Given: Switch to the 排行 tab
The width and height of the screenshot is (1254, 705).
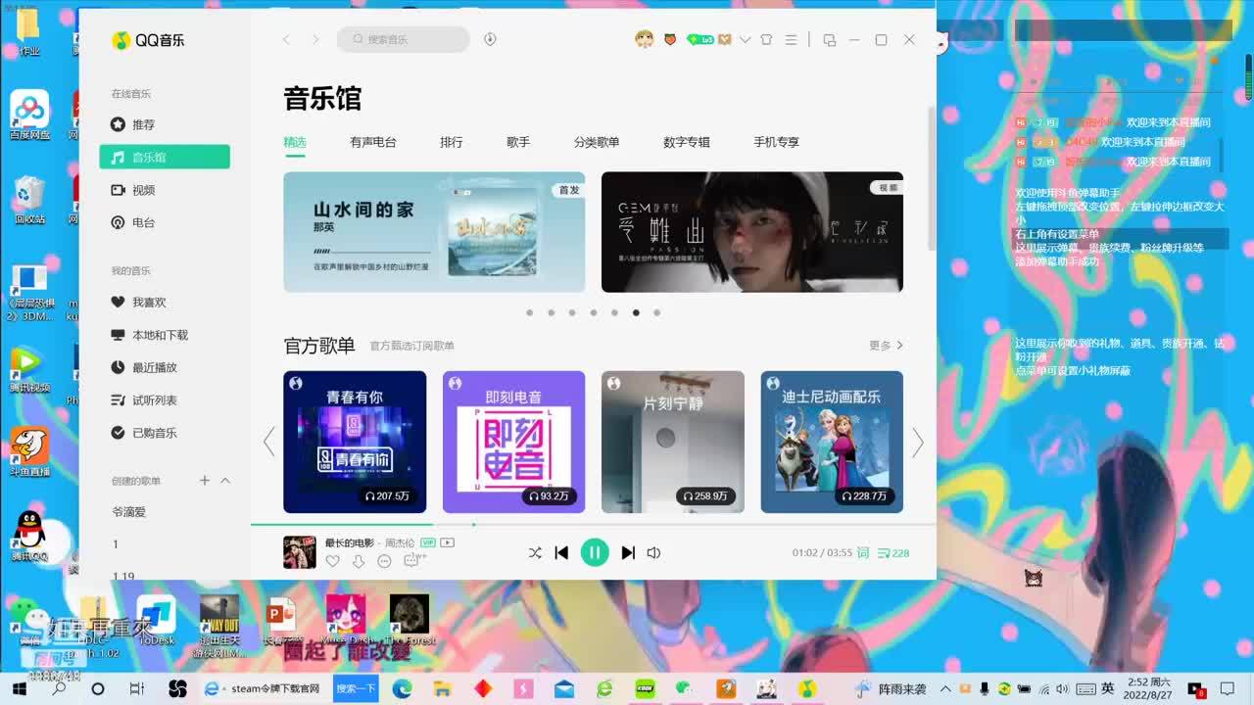Looking at the screenshot, I should (x=451, y=142).
